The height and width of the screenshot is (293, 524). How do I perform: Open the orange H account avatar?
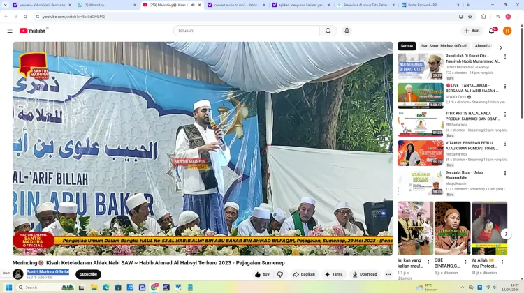pyautogui.click(x=507, y=31)
